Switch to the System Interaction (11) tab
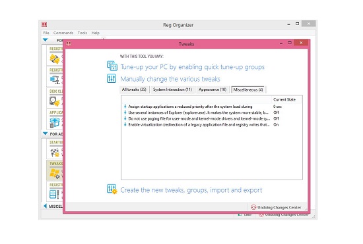This screenshot has height=244, width=363. tap(172, 89)
